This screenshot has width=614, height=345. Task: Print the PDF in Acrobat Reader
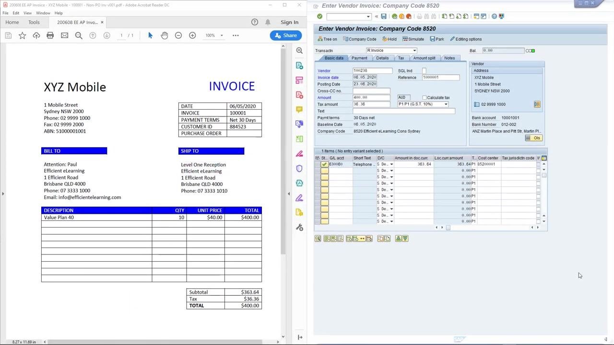(50, 35)
